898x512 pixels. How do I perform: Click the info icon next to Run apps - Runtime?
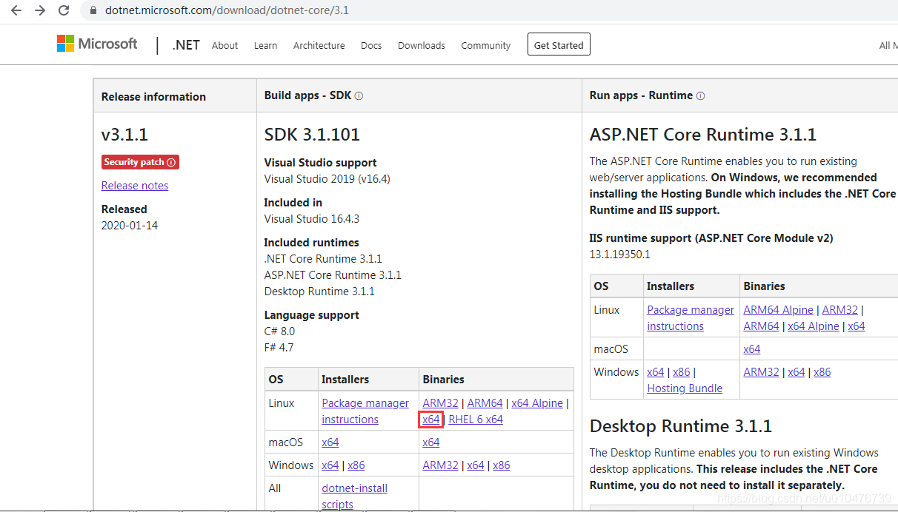click(700, 96)
